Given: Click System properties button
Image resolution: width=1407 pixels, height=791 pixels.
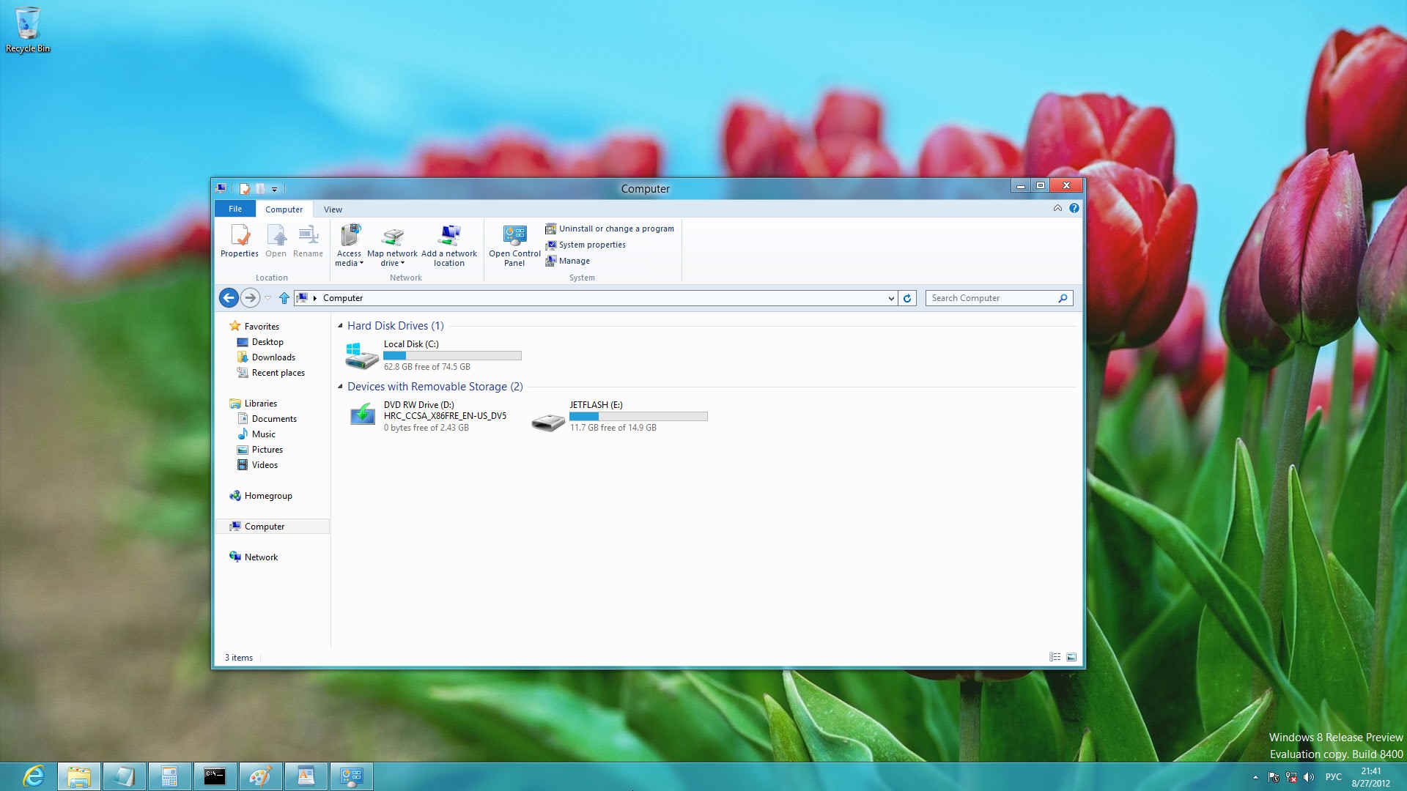Looking at the screenshot, I should click(591, 245).
